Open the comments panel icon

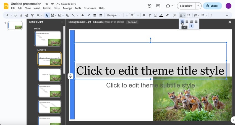158,6
